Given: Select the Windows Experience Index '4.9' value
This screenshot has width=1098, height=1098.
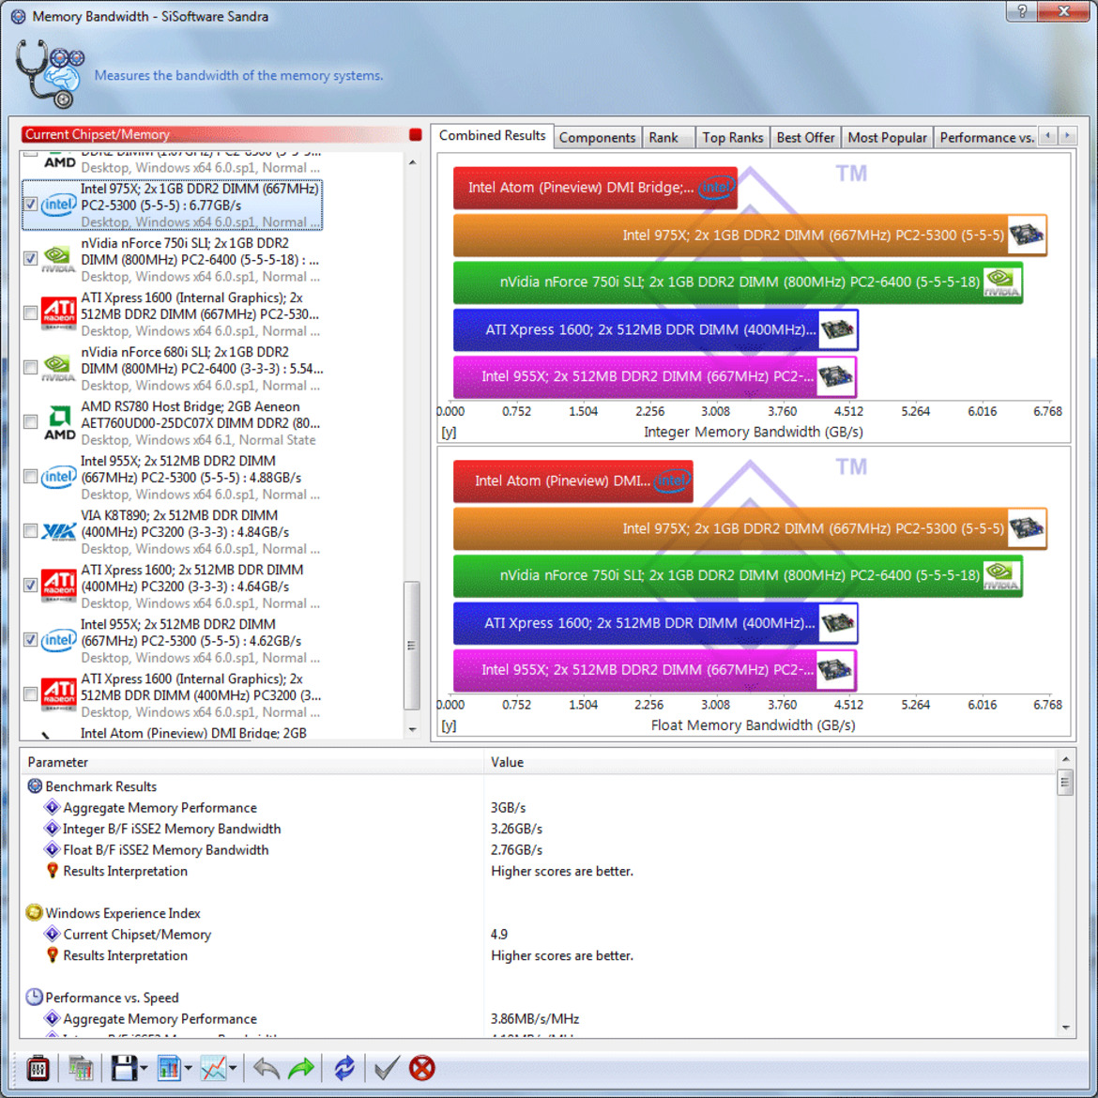Looking at the screenshot, I should coord(499,934).
